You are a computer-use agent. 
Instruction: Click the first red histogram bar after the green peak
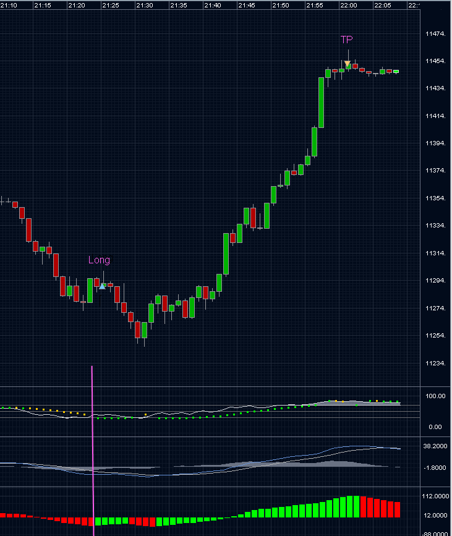coord(363,506)
